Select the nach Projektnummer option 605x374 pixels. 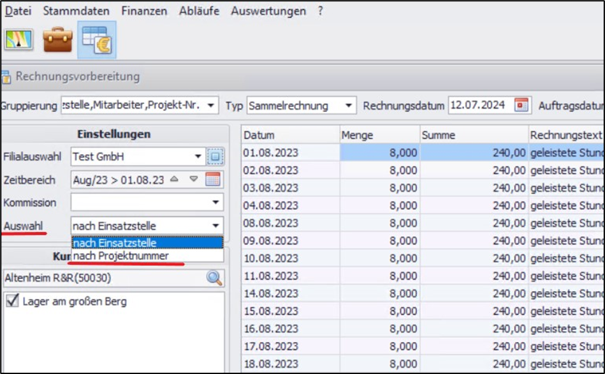point(120,255)
